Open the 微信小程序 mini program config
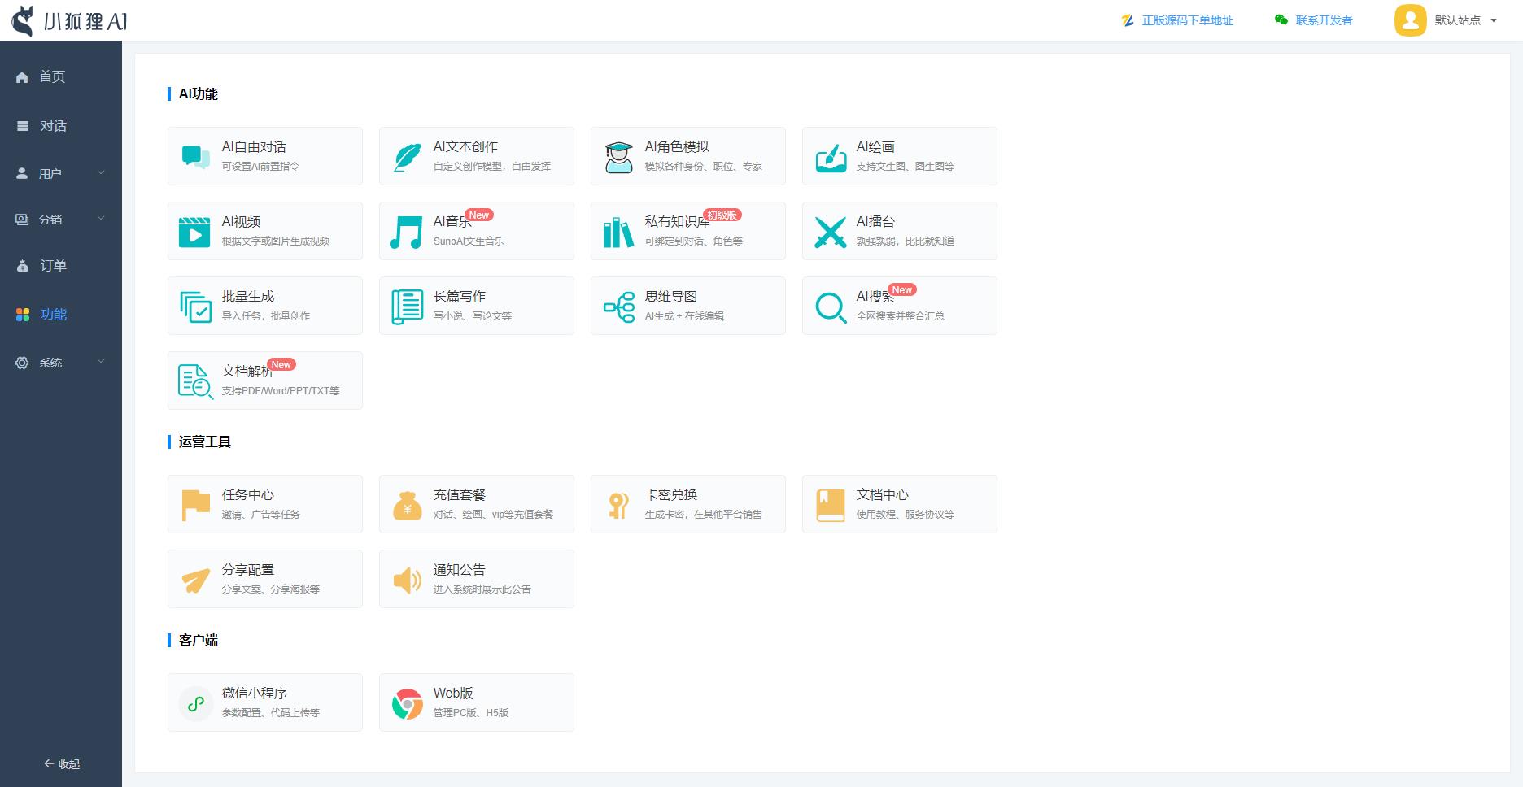Screen dimensions: 1523x787 pos(264,702)
